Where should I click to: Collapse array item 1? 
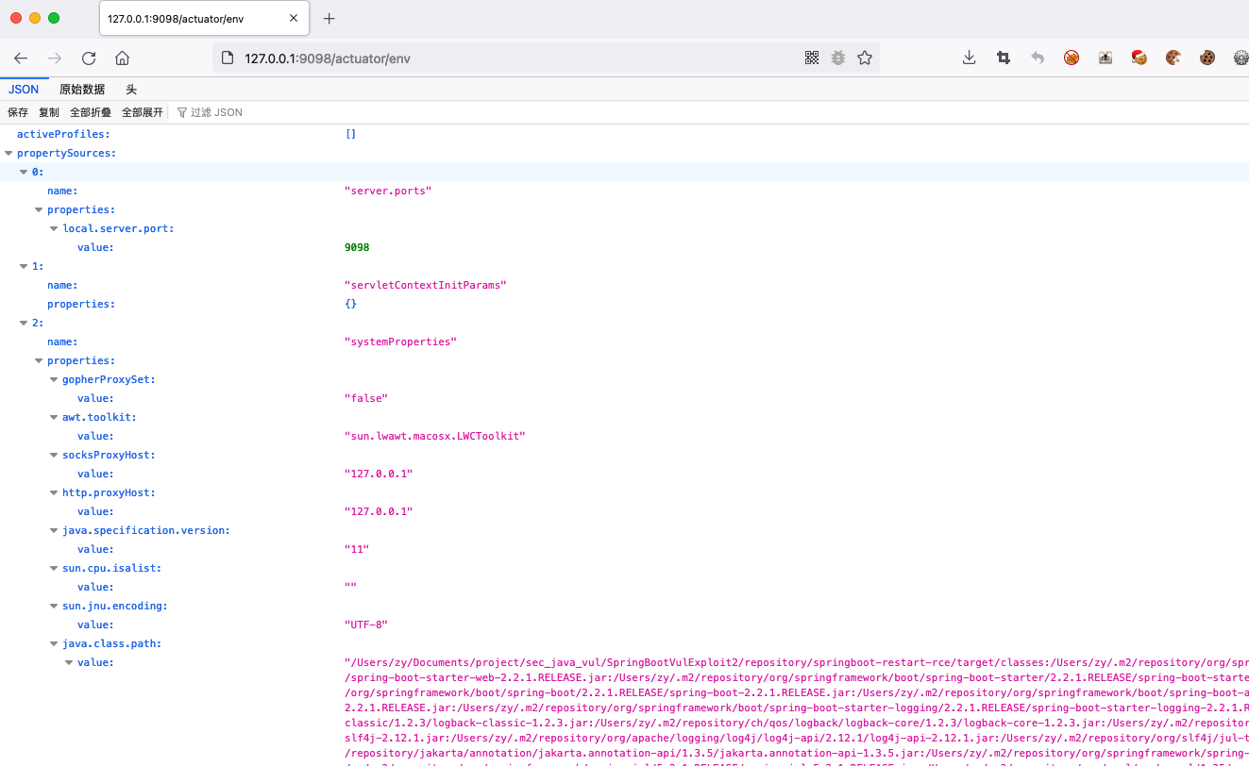[x=24, y=266]
